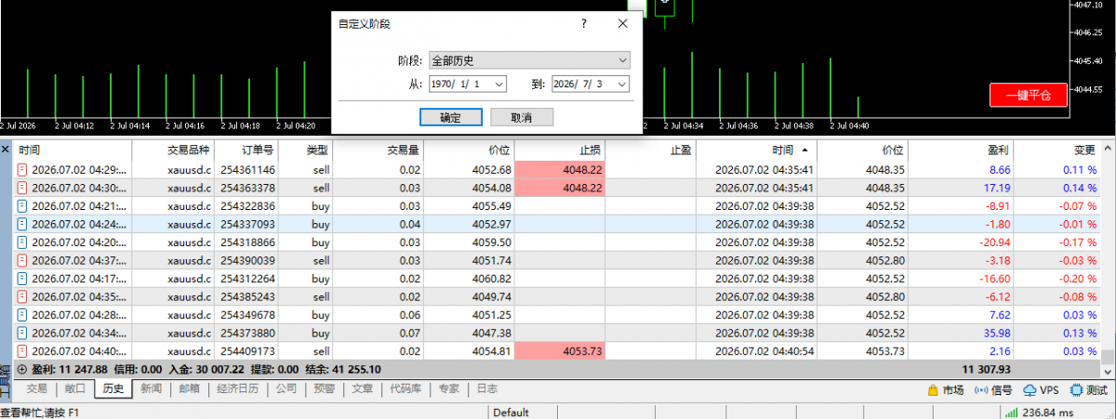This screenshot has width=1116, height=419.
Task: Click the 止损 column header
Action: pos(561,150)
